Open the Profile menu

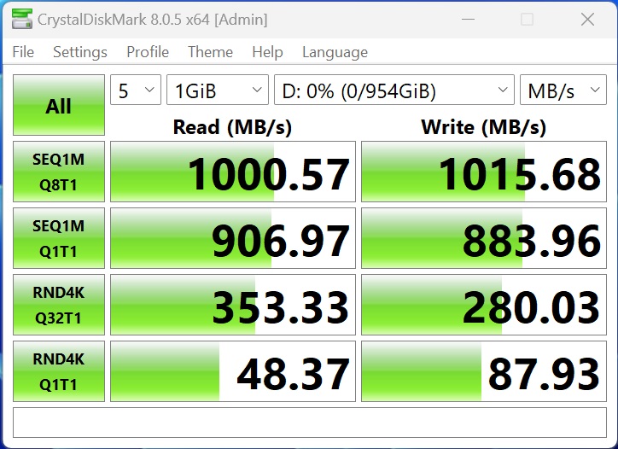click(x=148, y=52)
